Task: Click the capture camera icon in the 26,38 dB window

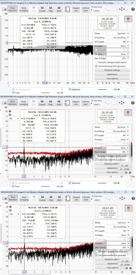Action: [5, 9]
